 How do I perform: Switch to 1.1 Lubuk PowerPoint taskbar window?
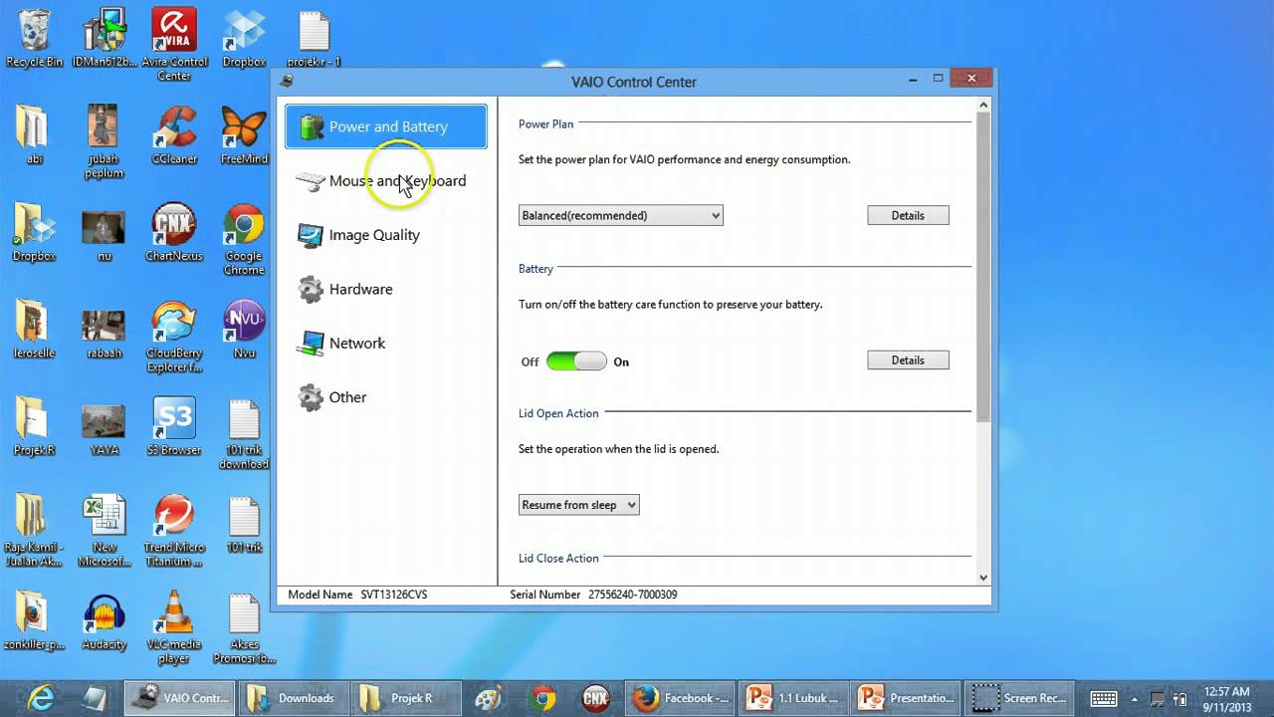click(x=793, y=698)
